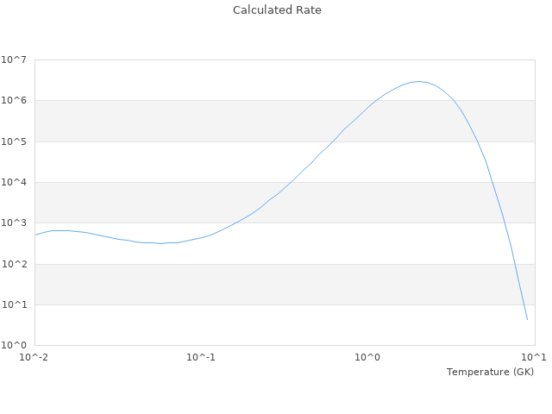Click the grey band between 10^3 and 10^4
The height and width of the screenshot is (414, 552).
pos(129,203)
